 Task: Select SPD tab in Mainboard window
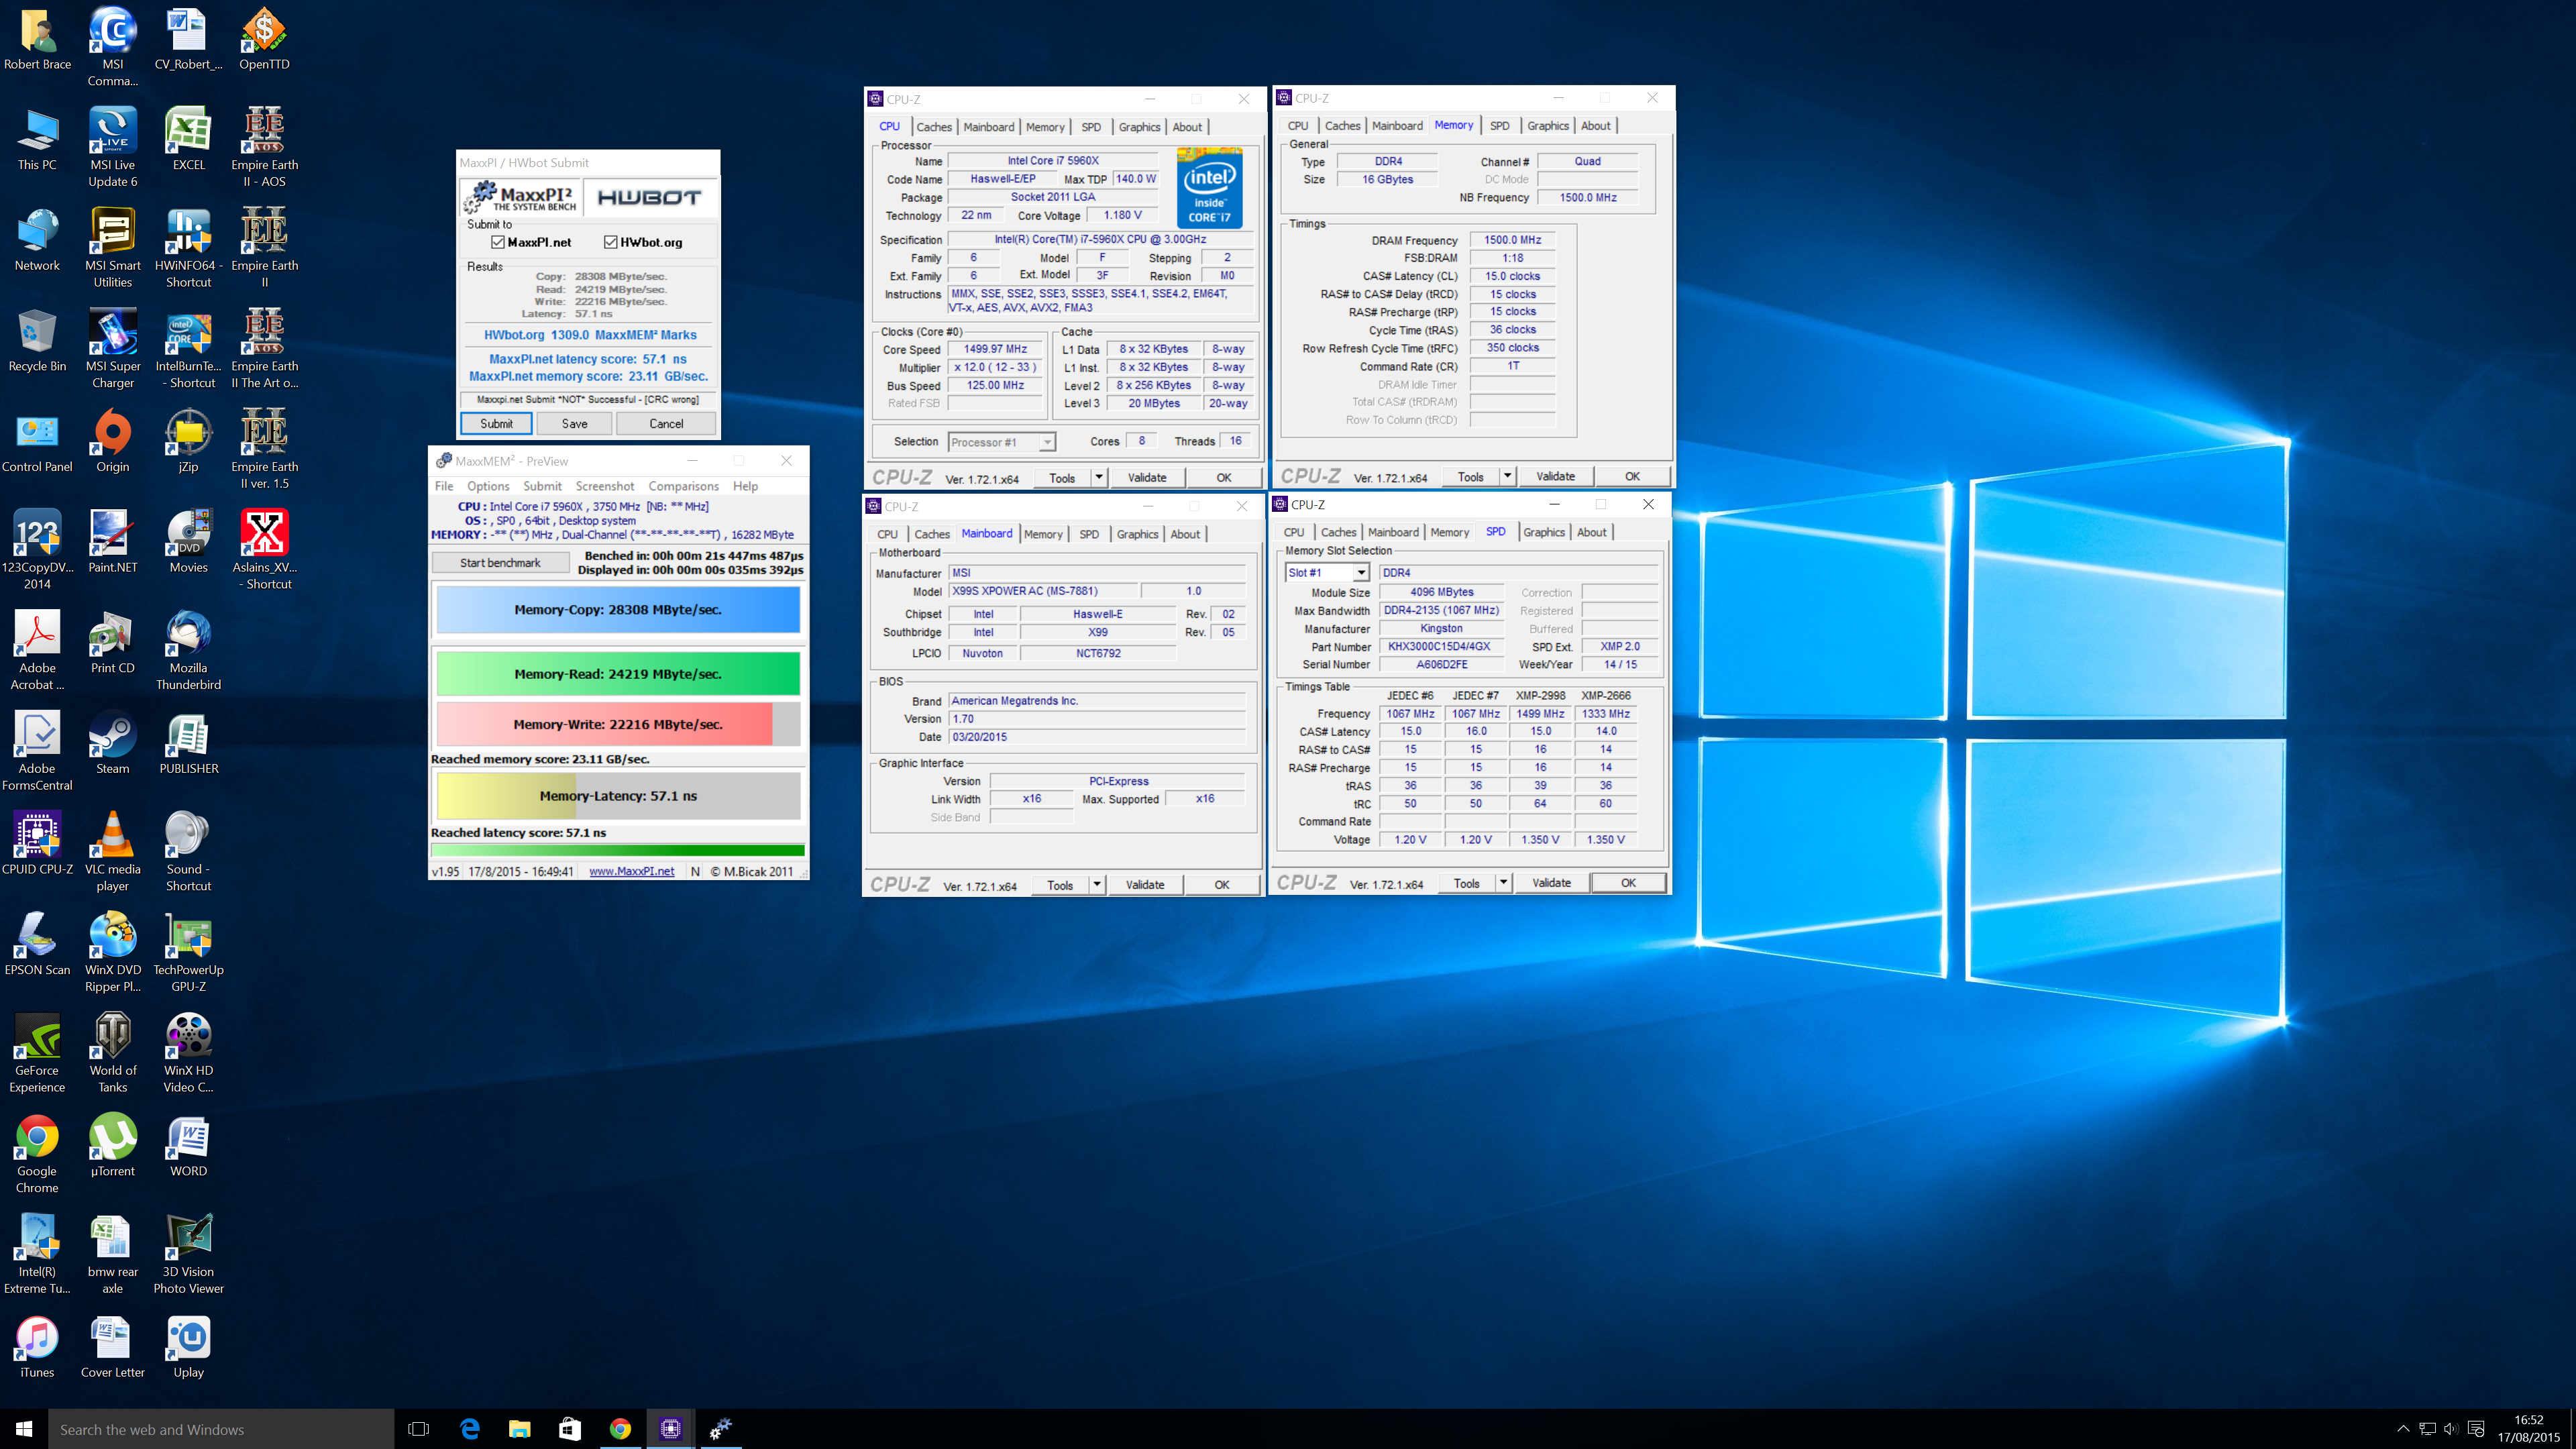1089,535
